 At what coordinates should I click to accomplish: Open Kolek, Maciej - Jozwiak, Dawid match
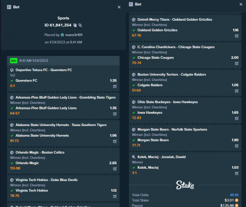tap(161, 157)
